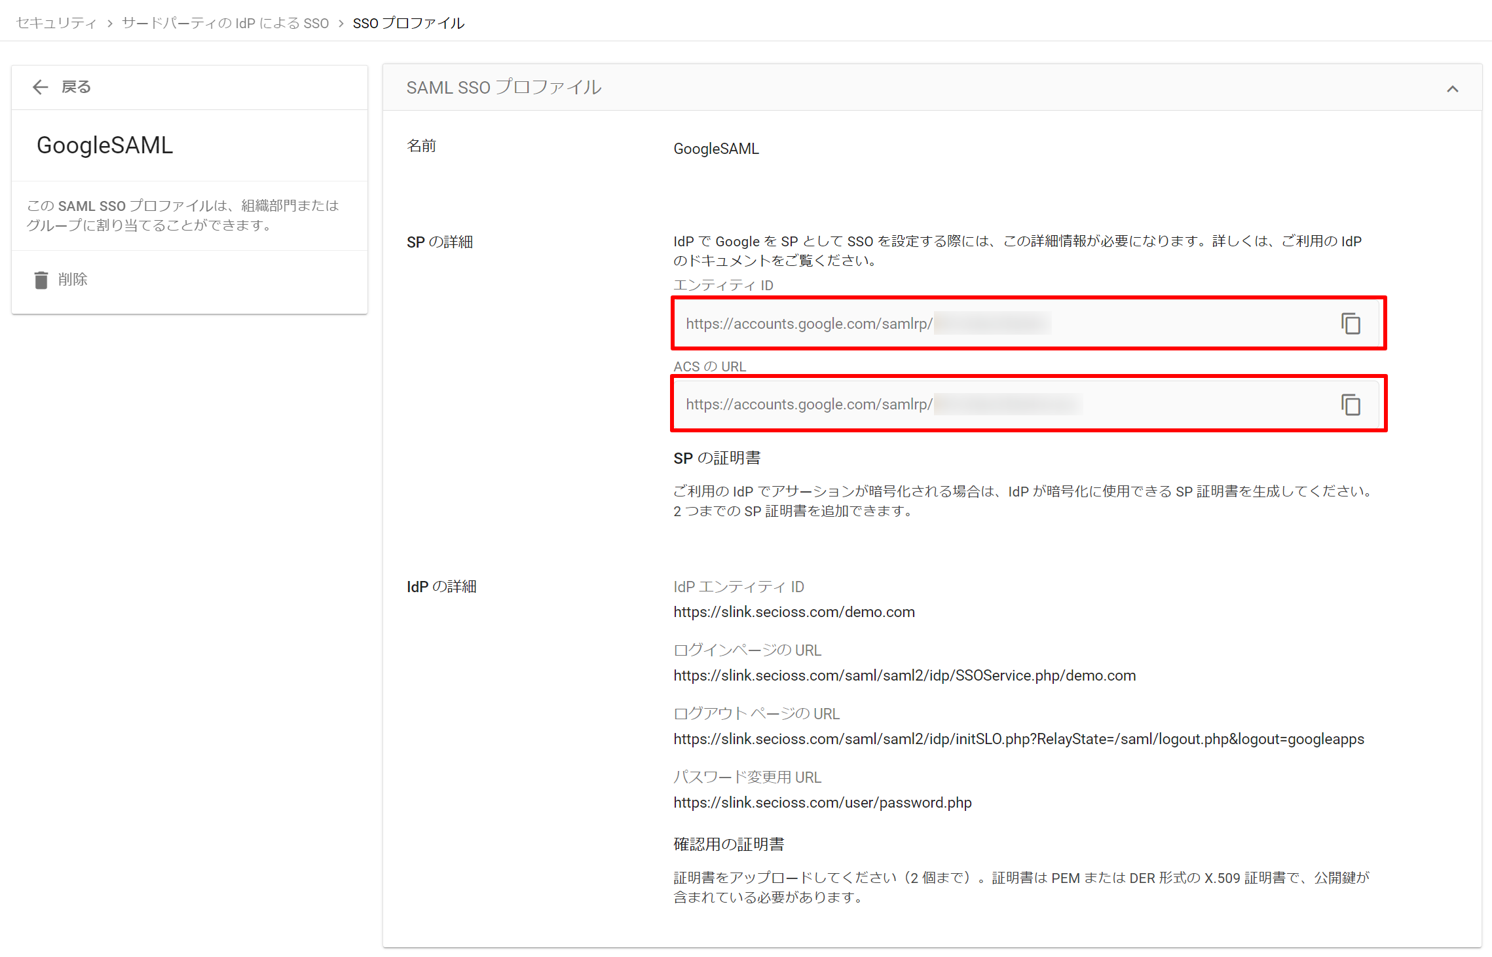This screenshot has width=1492, height=957.
Task: Click the 確認用の証明書 heading
Action: coord(729,844)
